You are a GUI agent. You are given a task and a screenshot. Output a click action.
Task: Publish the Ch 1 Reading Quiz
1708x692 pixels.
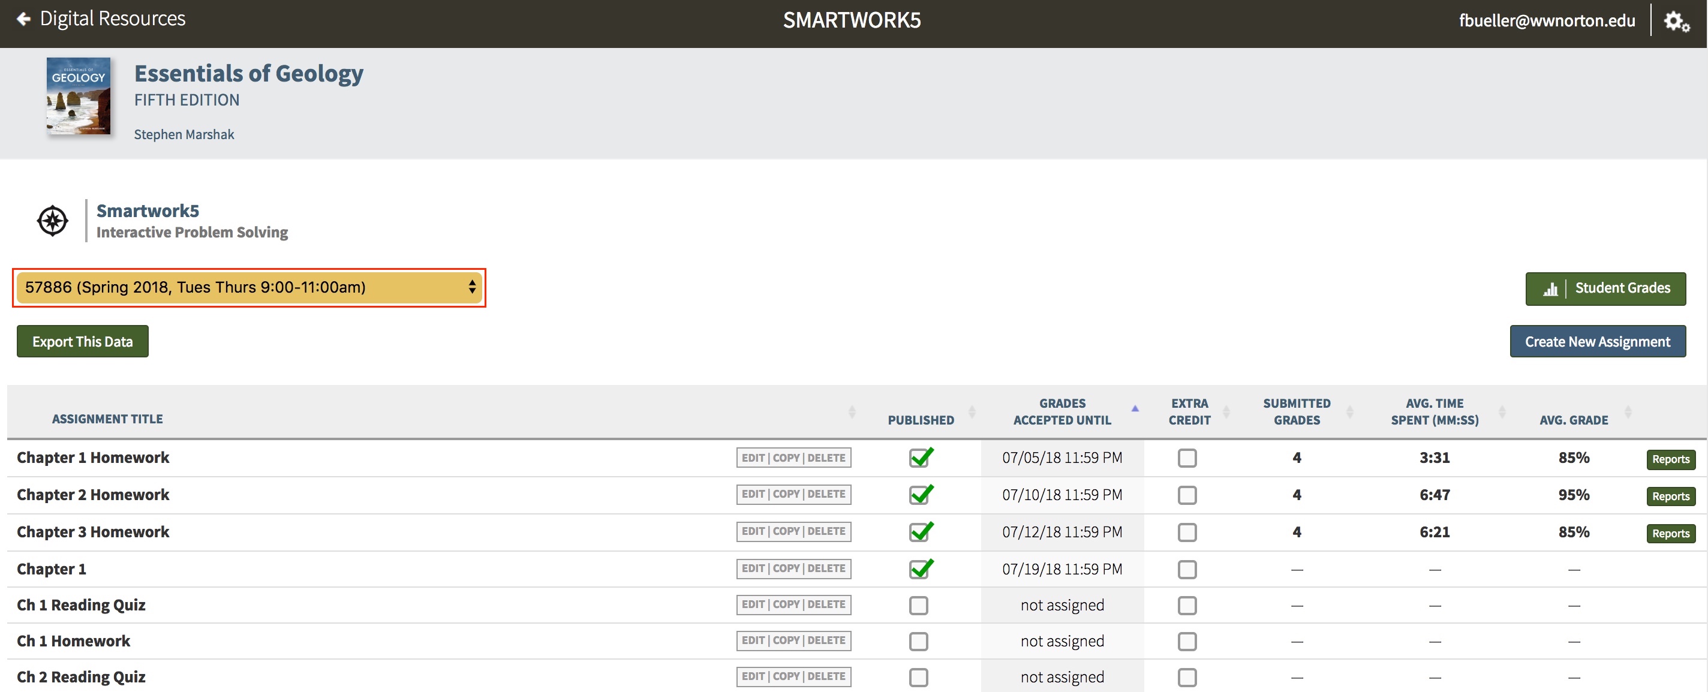click(x=918, y=605)
